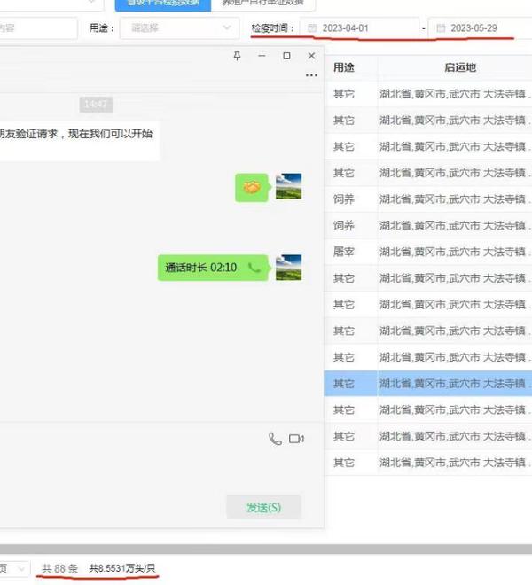Screen dimensions: 532x585
Task: Click the 14:47 timestamp in the chat
Action: click(x=97, y=104)
